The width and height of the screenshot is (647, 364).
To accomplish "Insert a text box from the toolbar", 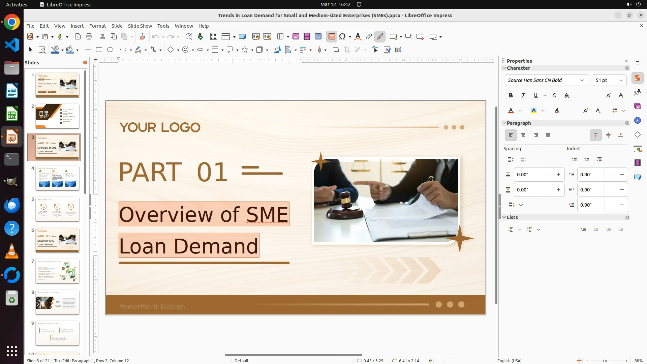I will [332, 37].
